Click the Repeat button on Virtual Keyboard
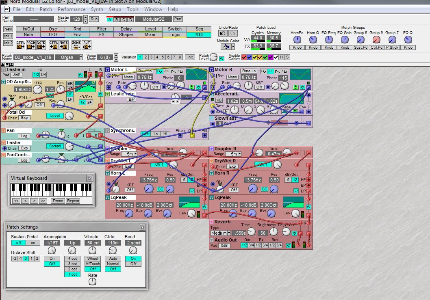The height and width of the screenshot is (300, 430). (73, 201)
